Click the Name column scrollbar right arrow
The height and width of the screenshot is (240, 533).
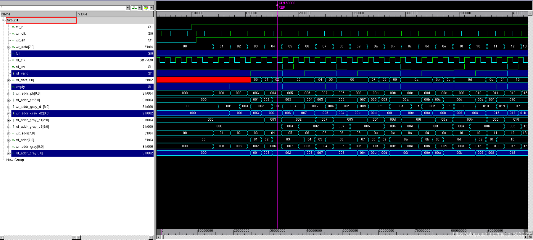[74, 238]
